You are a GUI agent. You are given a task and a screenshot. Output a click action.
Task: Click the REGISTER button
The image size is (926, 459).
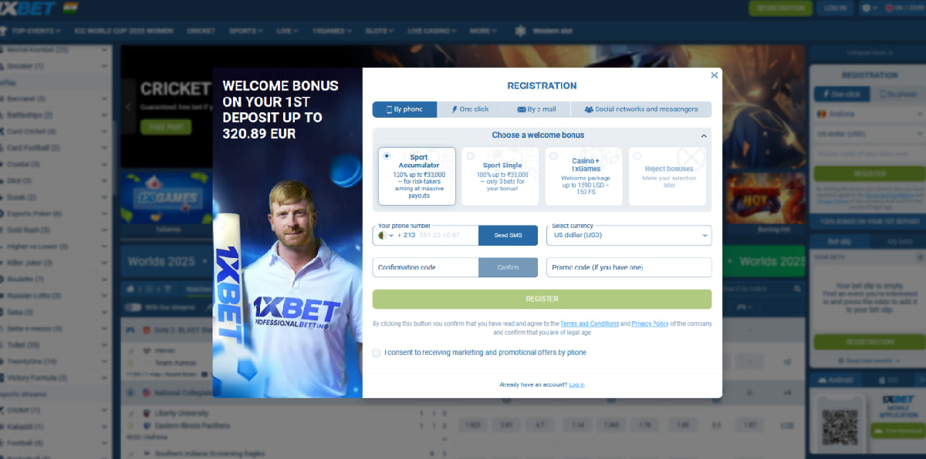pos(542,298)
